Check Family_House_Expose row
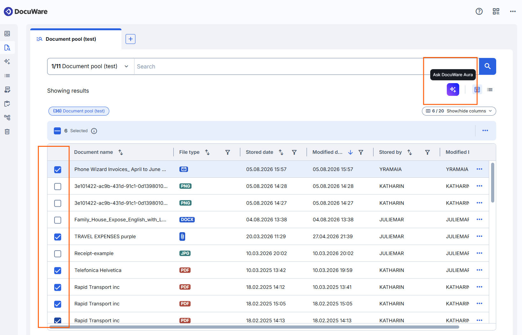This screenshot has height=335, width=522. [x=58, y=220]
